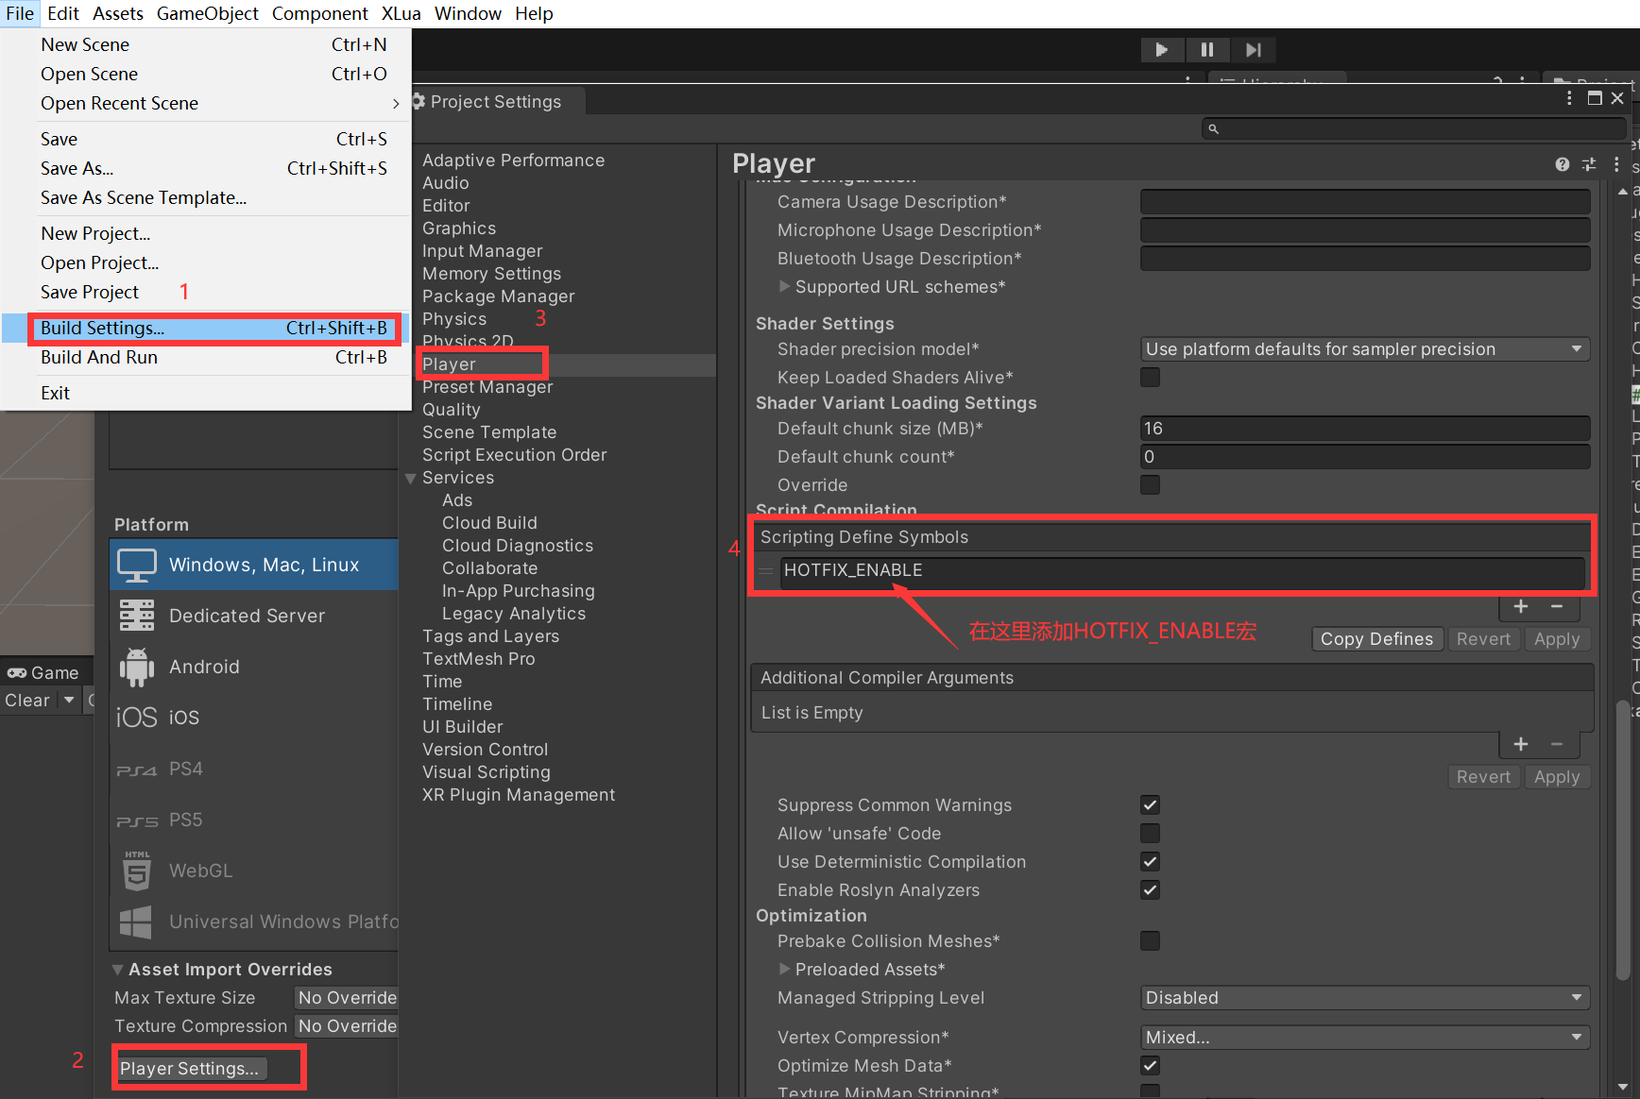Uncheck Optimize Mesh Data

1150,1066
